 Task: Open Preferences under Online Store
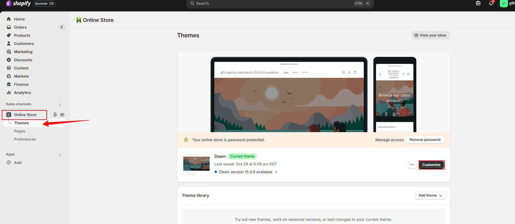25,139
